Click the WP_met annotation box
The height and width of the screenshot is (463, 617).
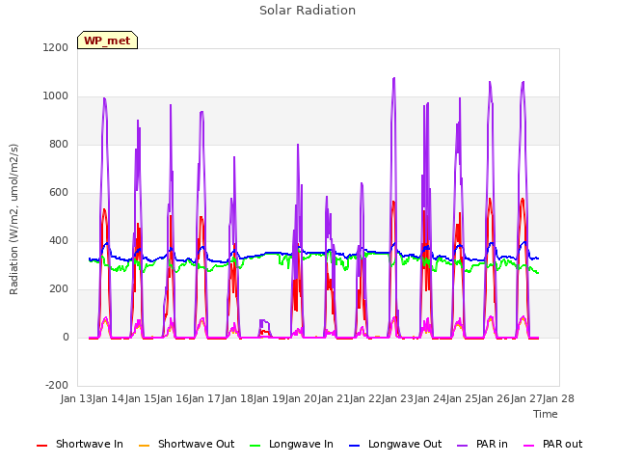point(107,41)
